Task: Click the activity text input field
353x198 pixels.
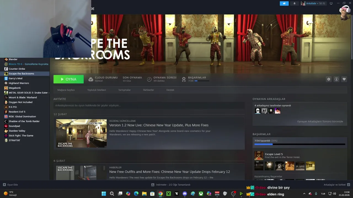Action: tap(149, 105)
